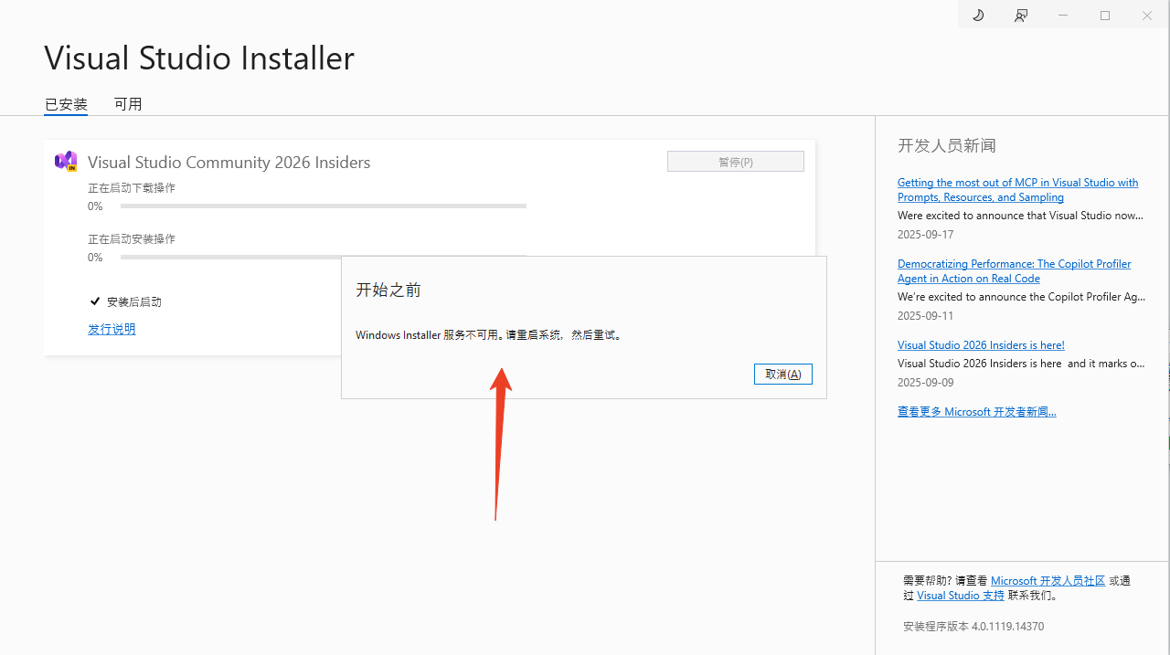Viewport: 1170px width, 655px height.
Task: Open the Copilot Profiler Agent news article
Action: click(x=1015, y=271)
